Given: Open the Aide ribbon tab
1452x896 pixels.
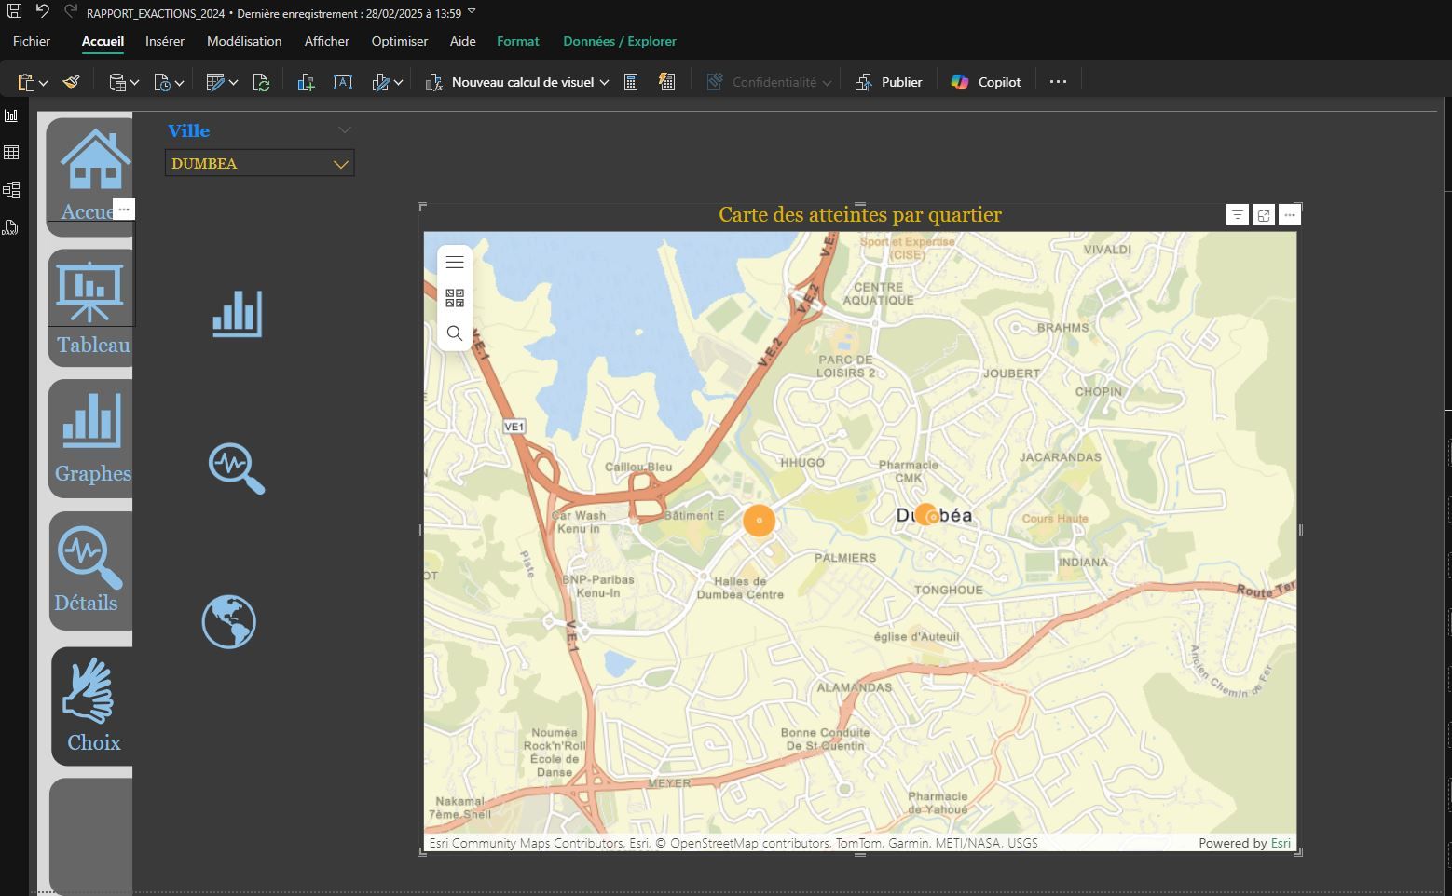Looking at the screenshot, I should 463,41.
